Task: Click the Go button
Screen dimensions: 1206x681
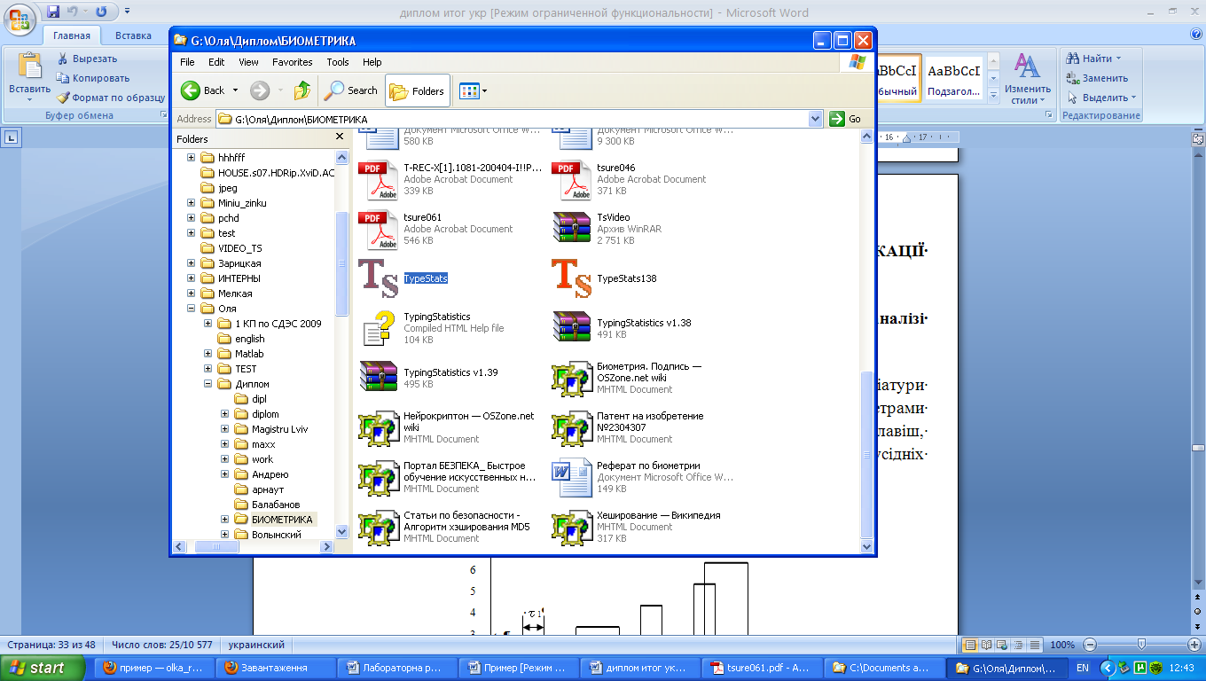Action: [847, 119]
